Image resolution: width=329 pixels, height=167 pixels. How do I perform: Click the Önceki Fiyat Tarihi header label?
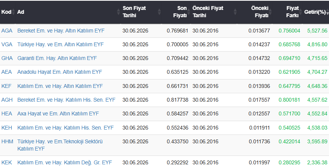(x=208, y=12)
